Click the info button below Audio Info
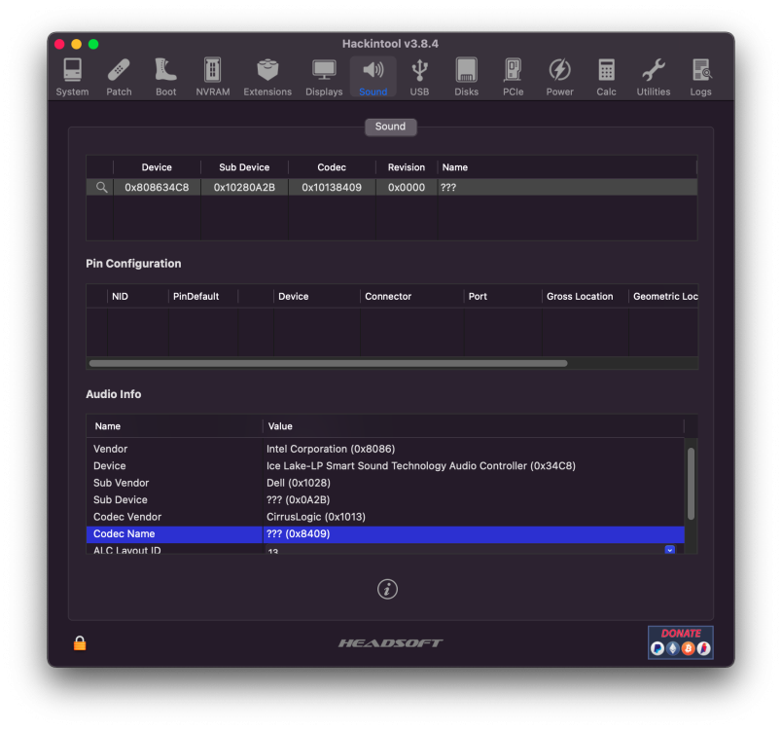 point(387,589)
